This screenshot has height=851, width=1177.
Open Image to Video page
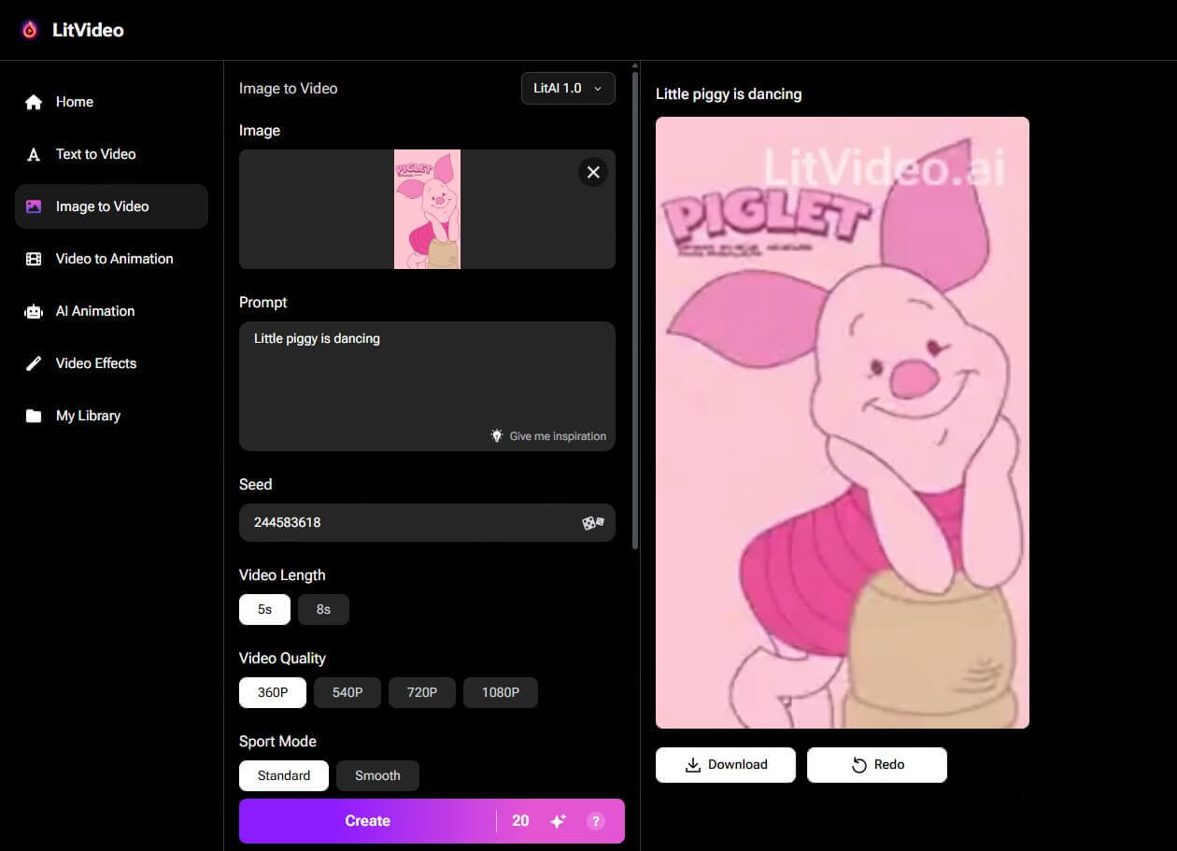pos(111,206)
